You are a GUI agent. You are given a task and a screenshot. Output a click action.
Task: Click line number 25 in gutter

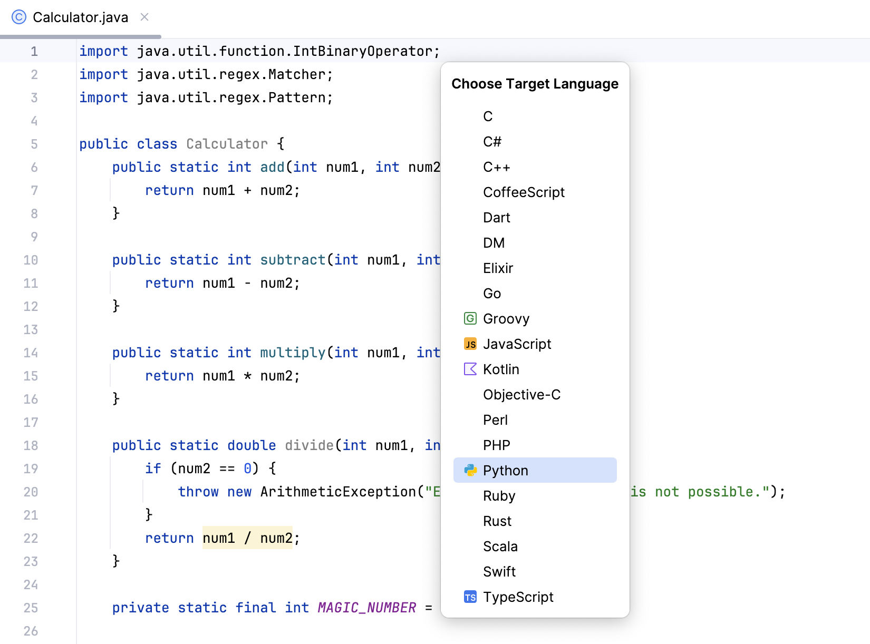pyautogui.click(x=31, y=608)
